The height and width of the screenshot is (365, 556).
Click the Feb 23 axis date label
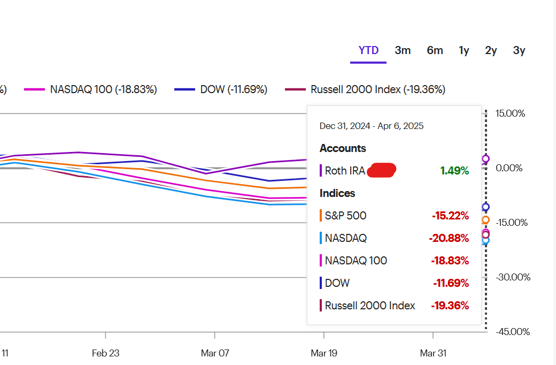click(105, 353)
